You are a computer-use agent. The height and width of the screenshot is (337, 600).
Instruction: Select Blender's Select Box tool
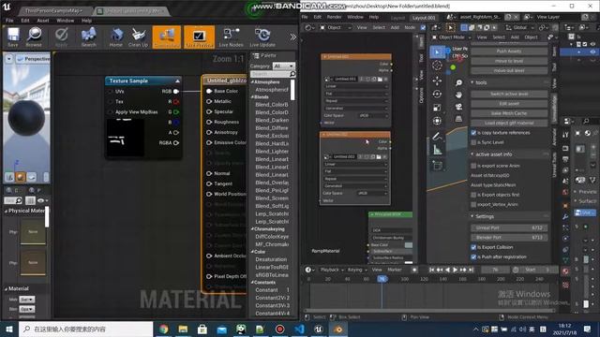[437, 52]
